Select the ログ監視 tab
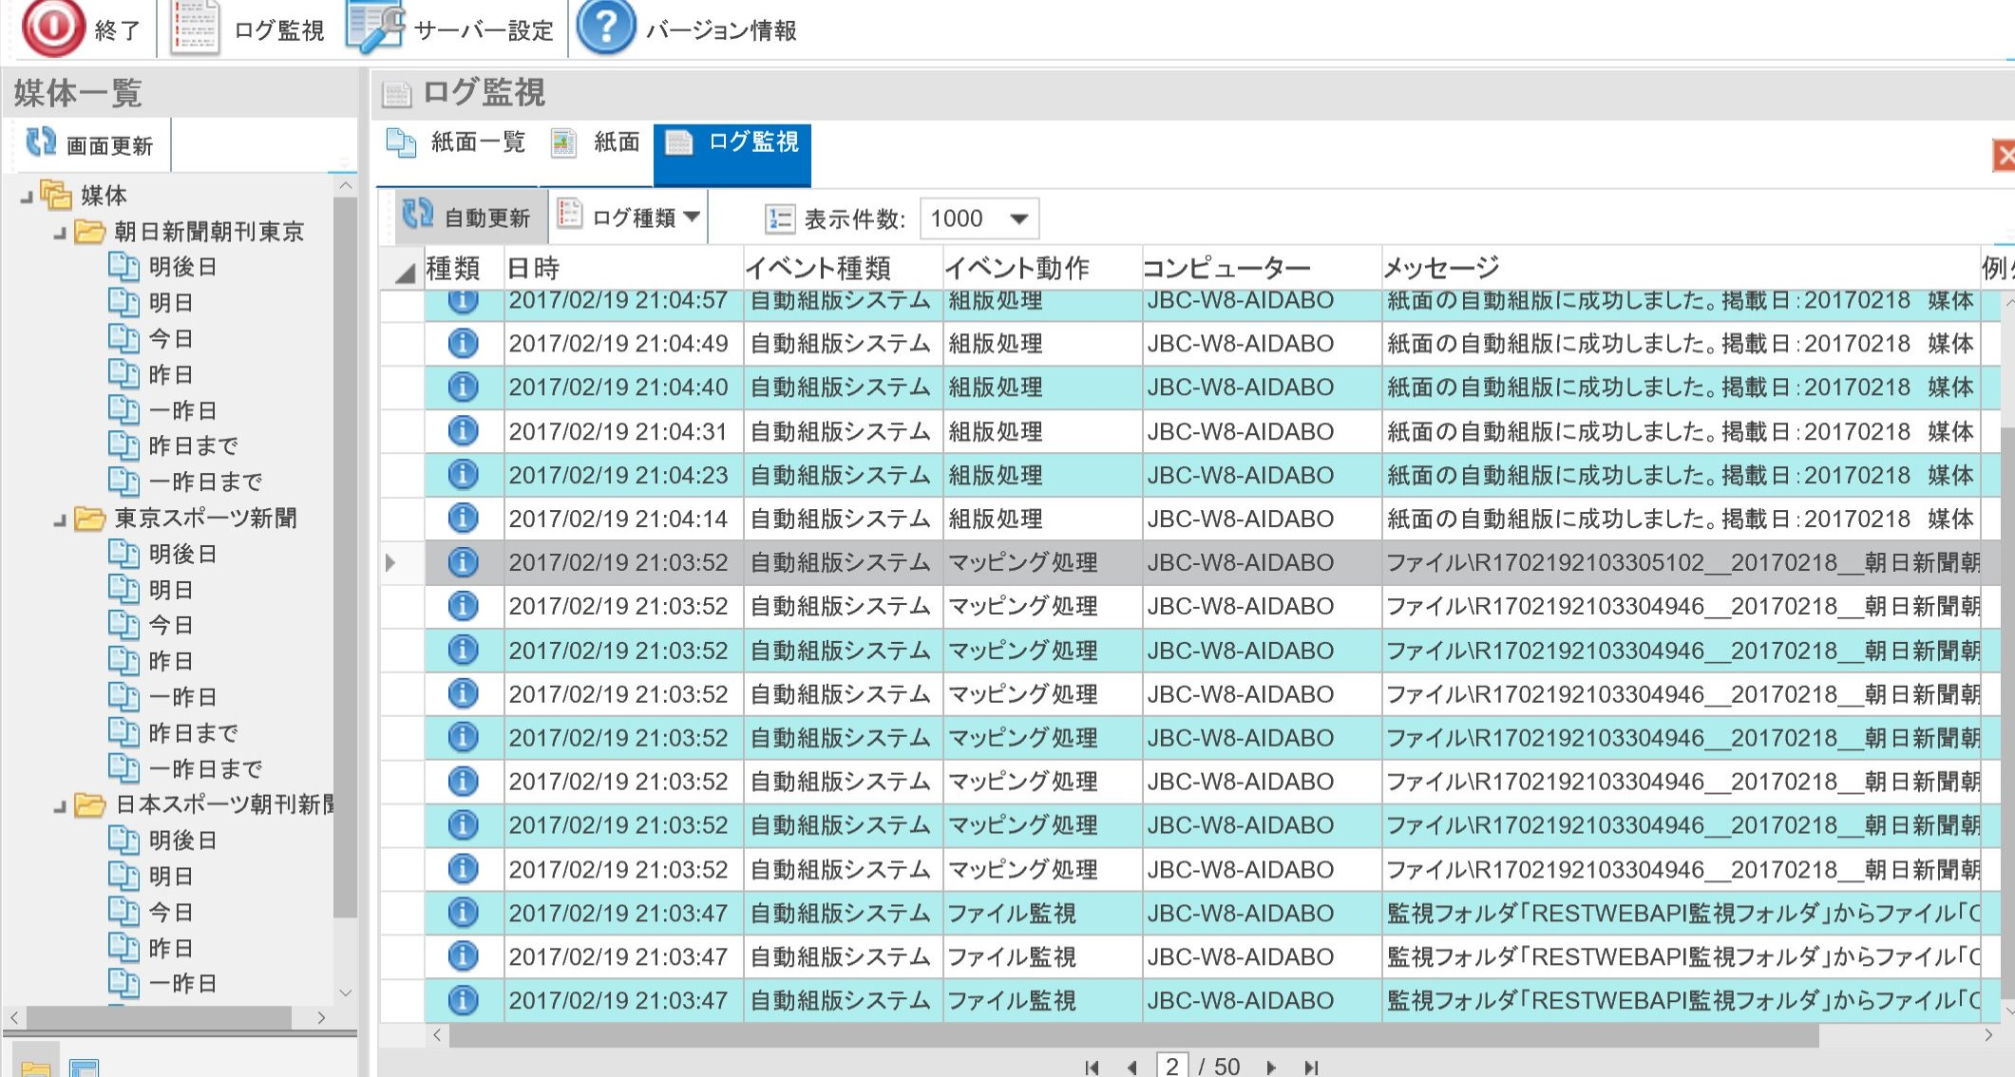 point(732,155)
